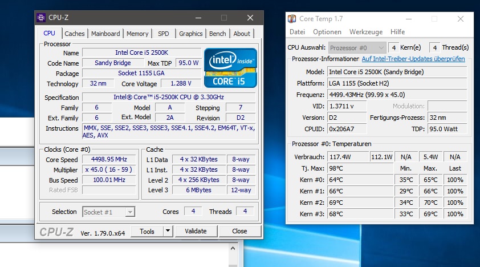Open the About tab
Screen dimensions: 480x267
[x=242, y=34]
